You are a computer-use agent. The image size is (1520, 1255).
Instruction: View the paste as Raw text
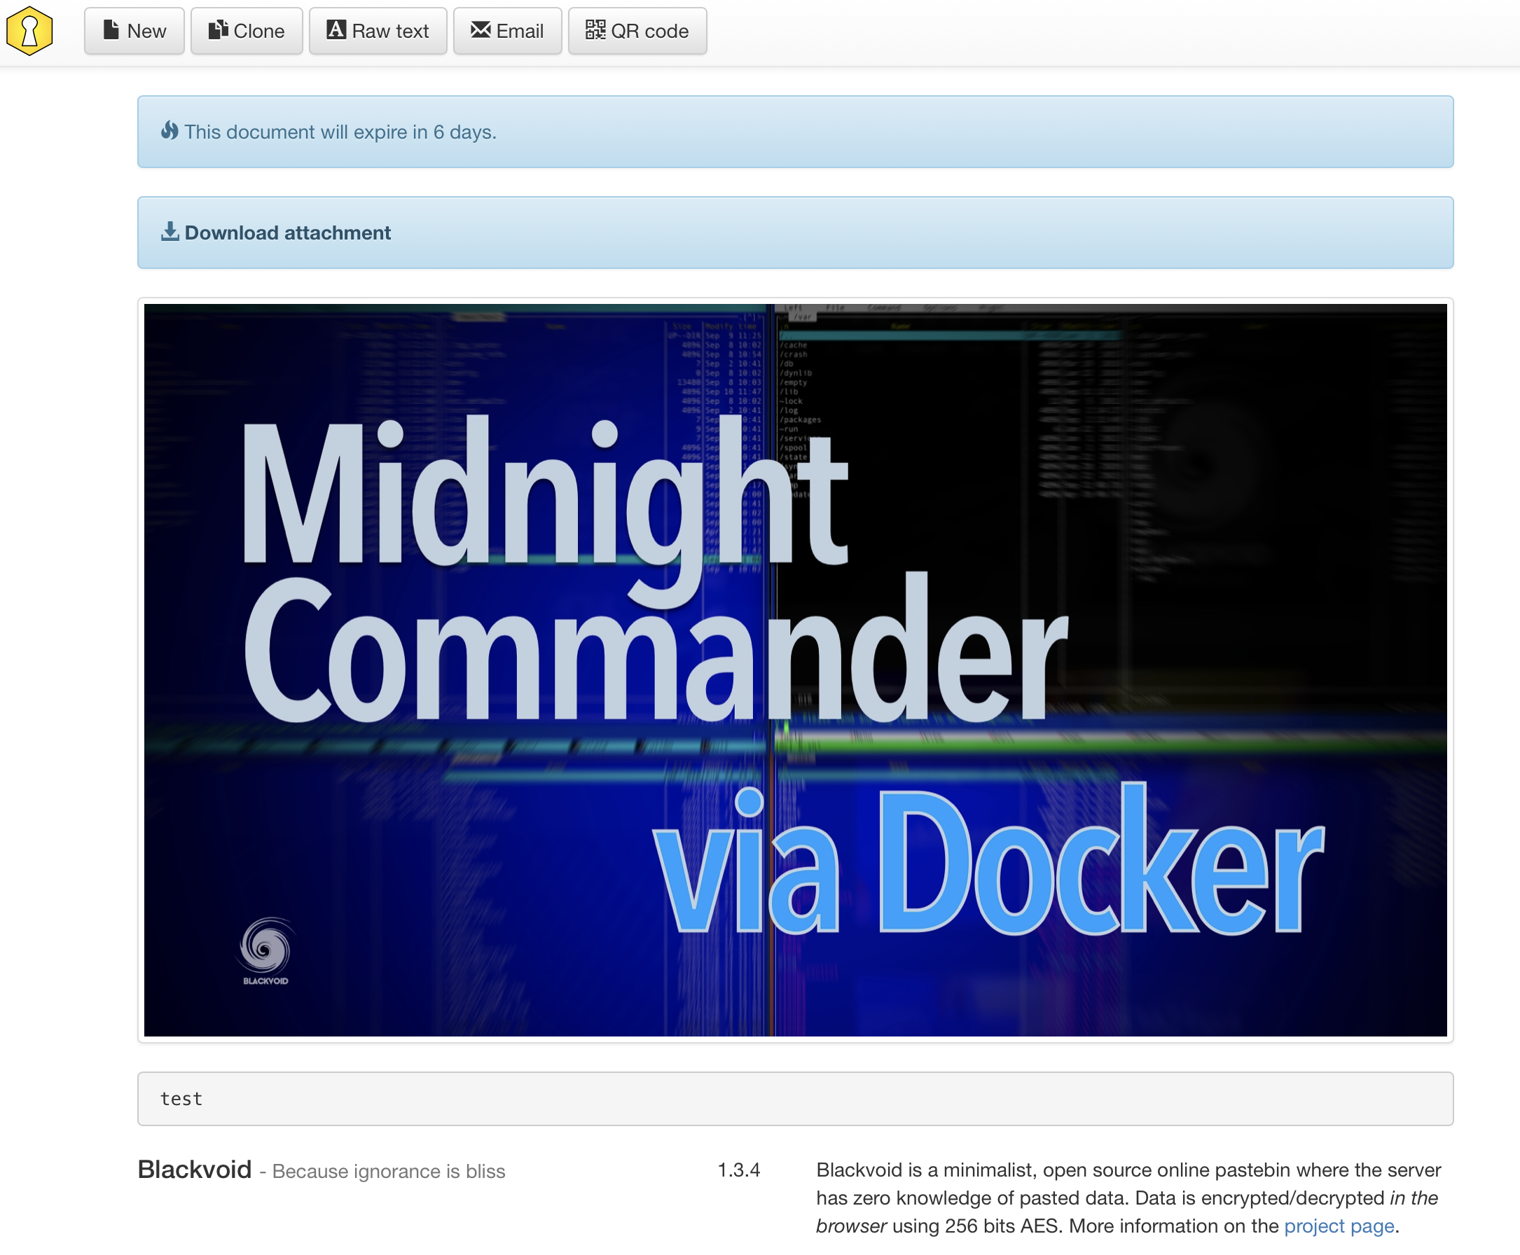click(378, 31)
